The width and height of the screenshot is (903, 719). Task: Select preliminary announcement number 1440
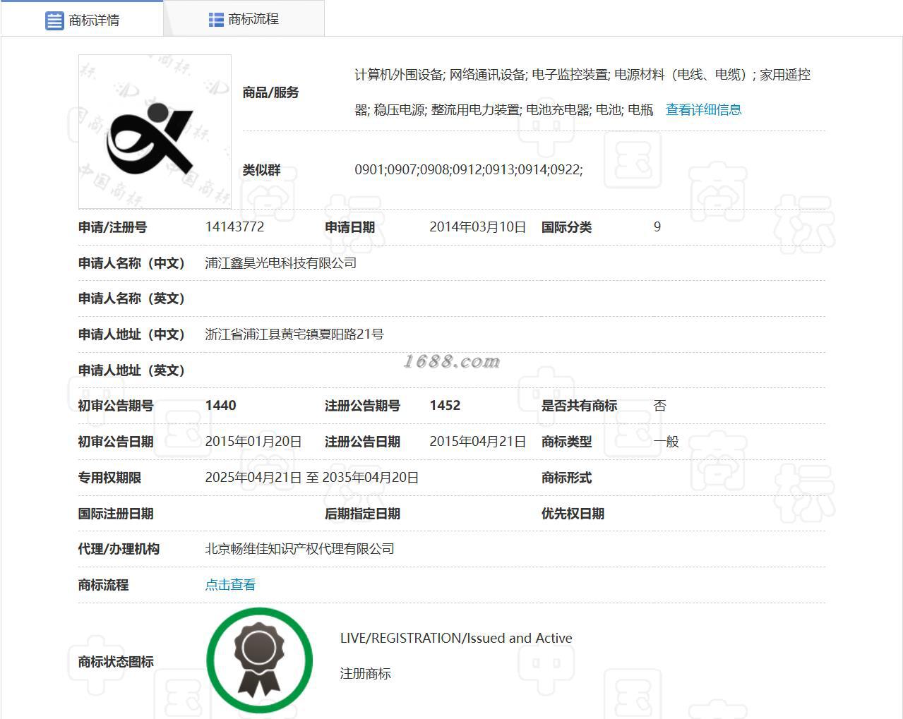point(220,405)
